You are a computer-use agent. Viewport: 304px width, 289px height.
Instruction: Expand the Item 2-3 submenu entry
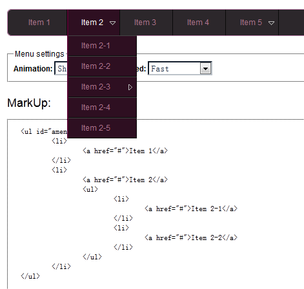click(102, 87)
